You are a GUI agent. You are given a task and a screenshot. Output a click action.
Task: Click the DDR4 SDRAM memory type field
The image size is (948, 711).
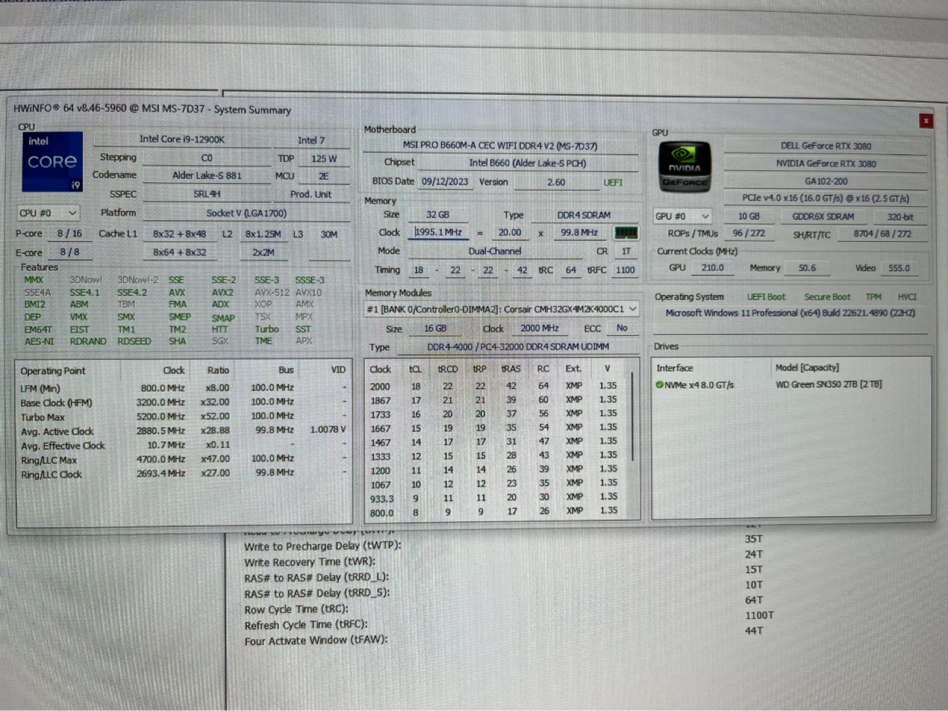click(584, 215)
